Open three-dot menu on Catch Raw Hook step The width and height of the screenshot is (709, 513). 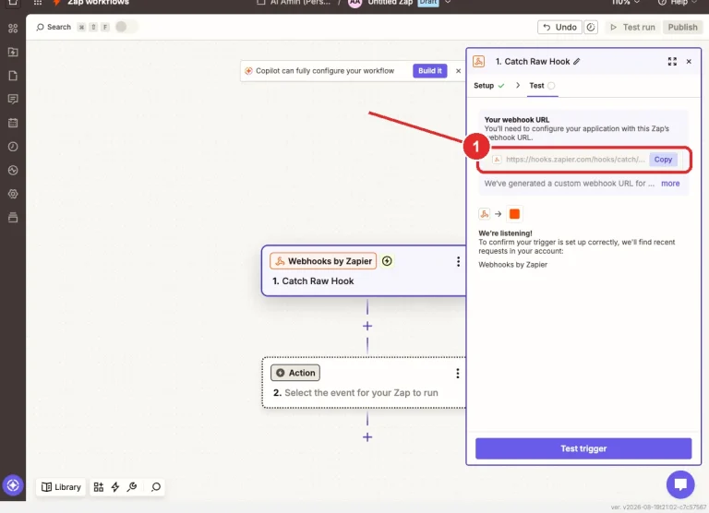pyautogui.click(x=458, y=262)
